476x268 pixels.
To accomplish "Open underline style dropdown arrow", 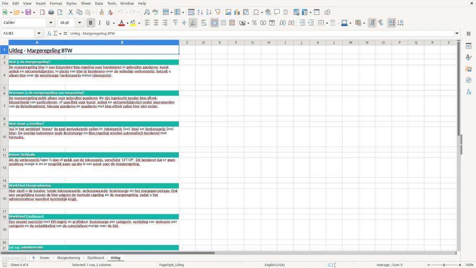I will click(113, 23).
